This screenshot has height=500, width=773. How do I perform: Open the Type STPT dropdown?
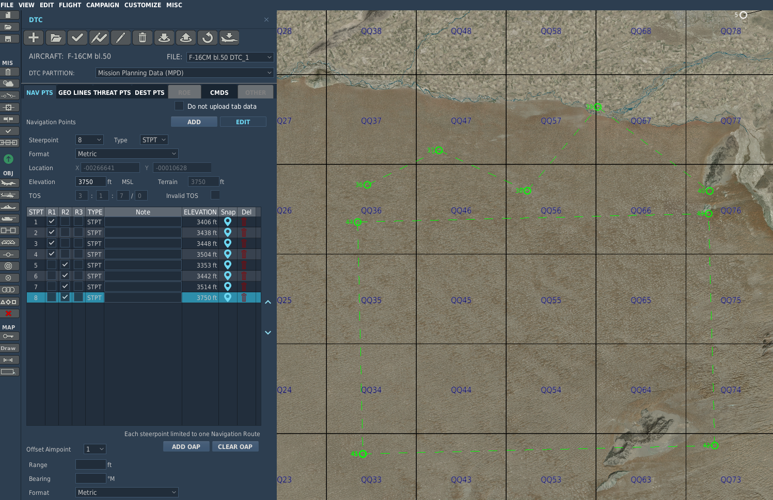[x=154, y=140]
